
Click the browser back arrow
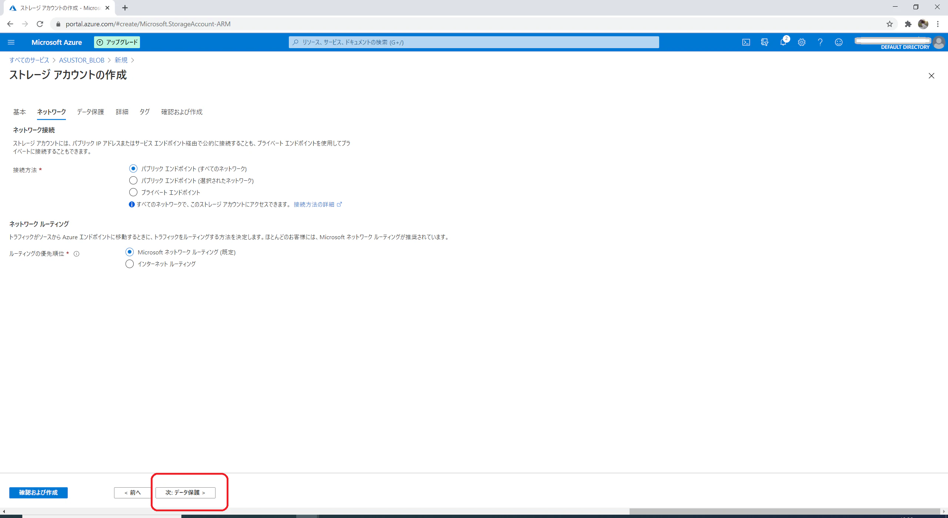point(10,24)
